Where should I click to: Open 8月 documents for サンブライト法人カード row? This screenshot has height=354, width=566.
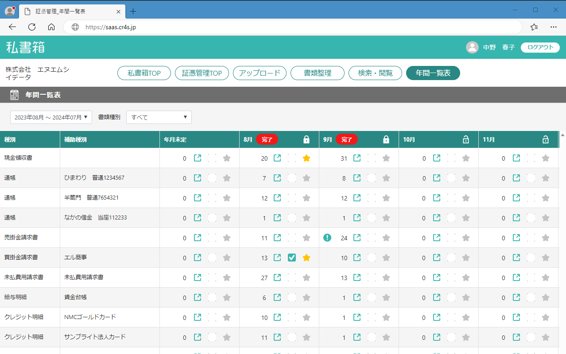point(277,337)
